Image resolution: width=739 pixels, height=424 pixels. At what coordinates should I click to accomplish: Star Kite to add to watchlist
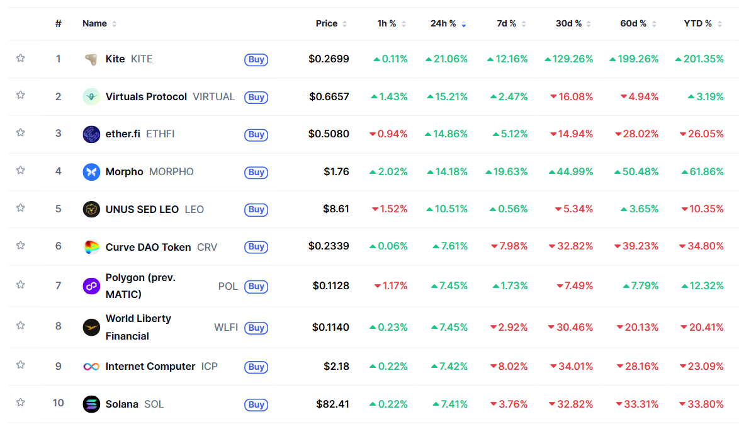(21, 59)
